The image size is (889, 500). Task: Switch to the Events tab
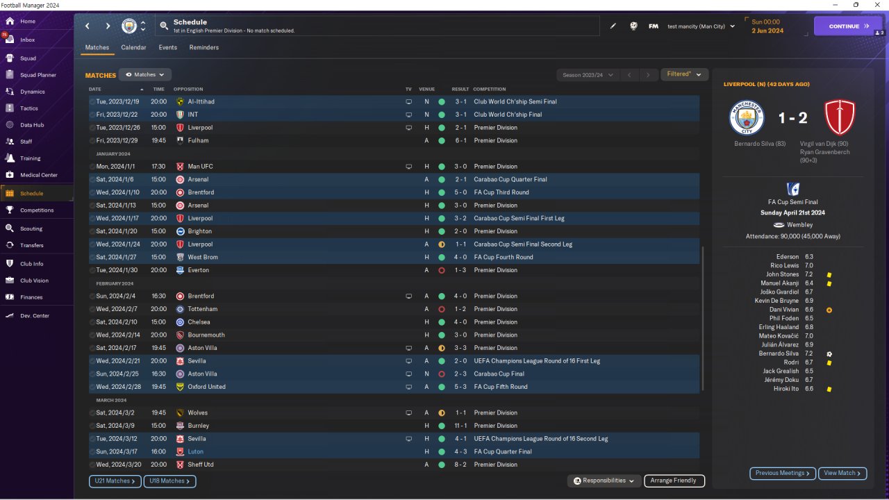click(167, 48)
